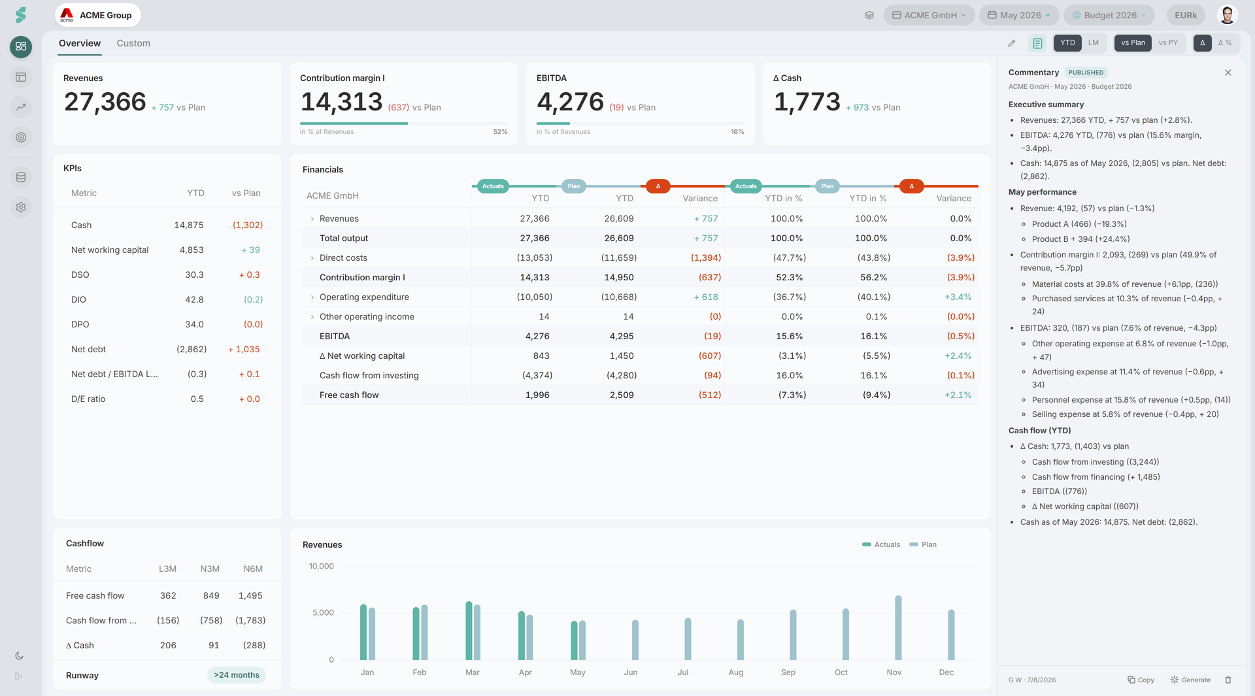Generate new commentary
The width and height of the screenshot is (1255, 696).
point(1190,680)
